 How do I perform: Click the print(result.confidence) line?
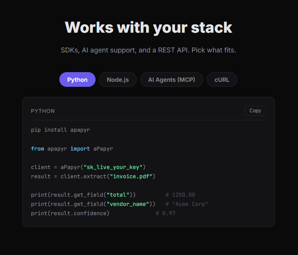pyautogui.click(x=70, y=213)
